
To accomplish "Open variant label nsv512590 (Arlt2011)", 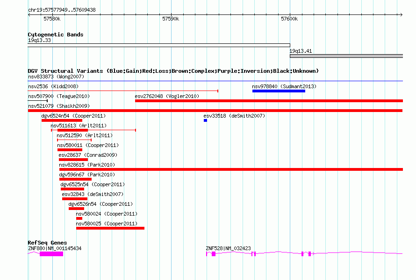I will point(85,135).
